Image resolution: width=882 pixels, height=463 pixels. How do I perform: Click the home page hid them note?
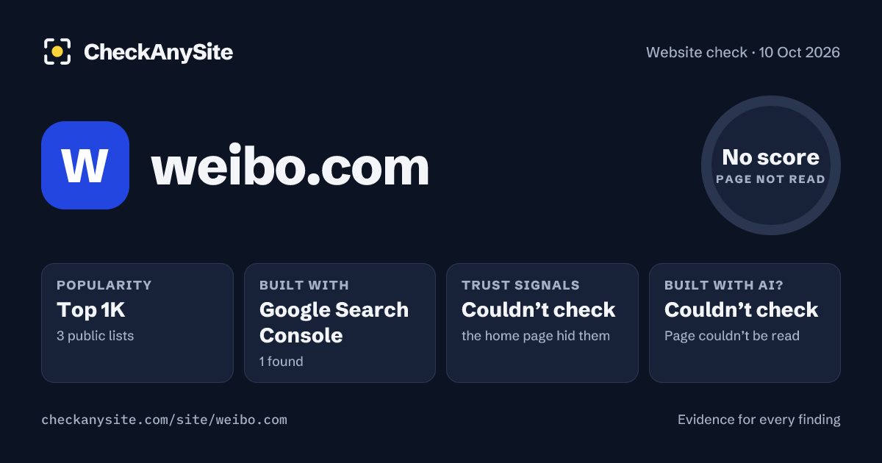(x=536, y=336)
